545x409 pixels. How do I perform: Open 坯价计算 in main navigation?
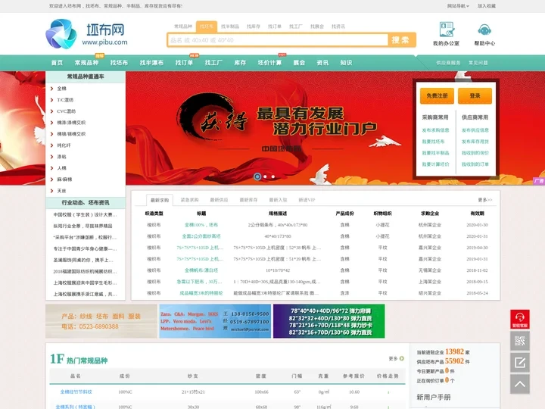coord(269,63)
